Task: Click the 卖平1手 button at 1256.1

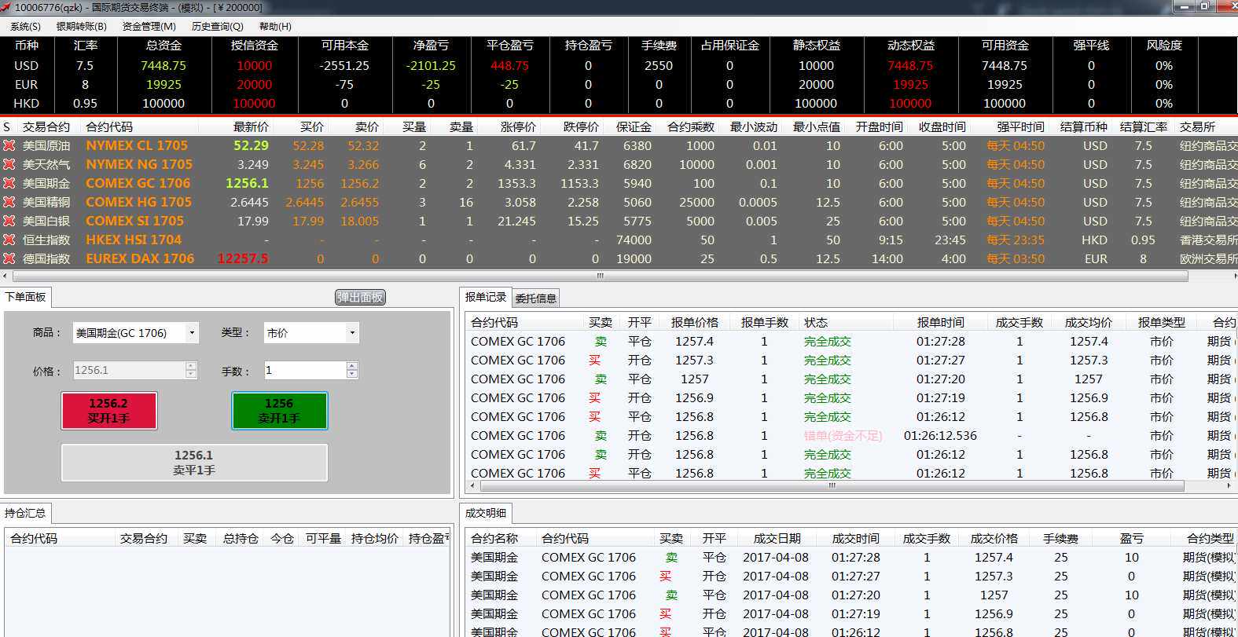Action: tap(194, 462)
